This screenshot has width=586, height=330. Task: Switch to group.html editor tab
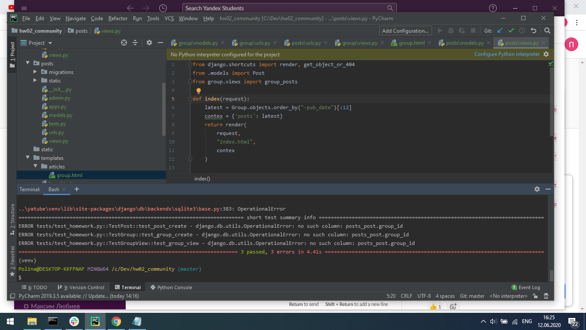click(411, 43)
